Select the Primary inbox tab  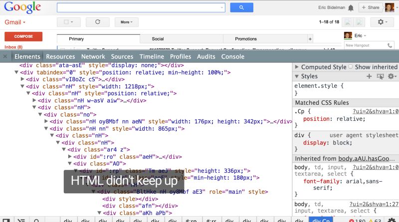[x=98, y=39]
